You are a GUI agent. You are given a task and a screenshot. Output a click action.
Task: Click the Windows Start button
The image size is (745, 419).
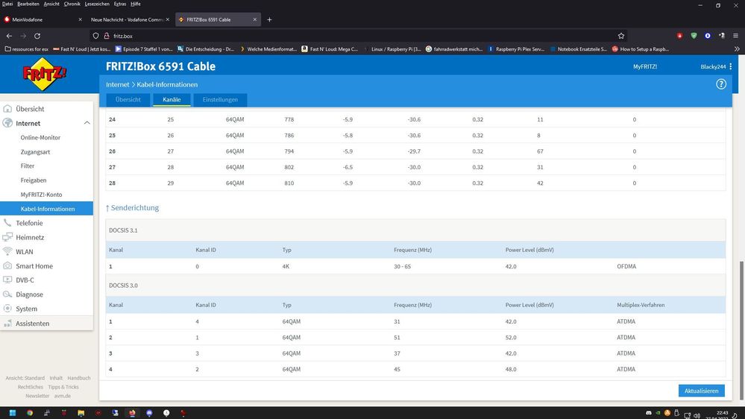click(x=13, y=413)
